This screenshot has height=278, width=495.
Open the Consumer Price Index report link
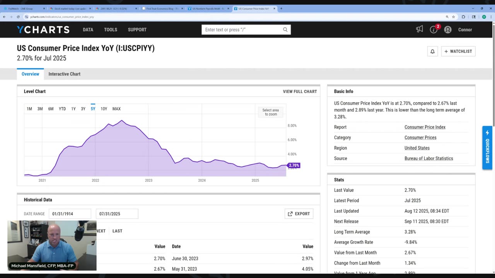pyautogui.click(x=425, y=127)
